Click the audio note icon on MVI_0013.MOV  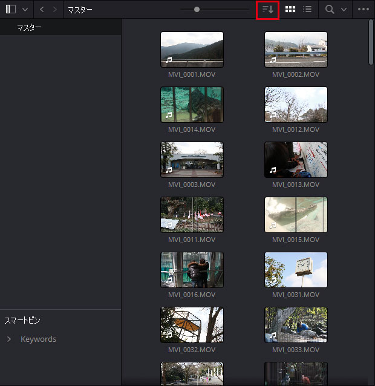[273, 171]
